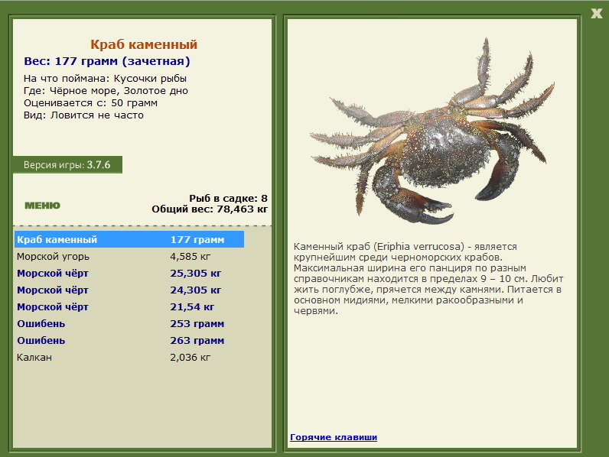The width and height of the screenshot is (609, 457).
Task: Select Морской чёрт weighing 24,305 кг
Action: [x=129, y=290]
